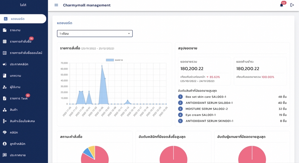Open แดชบอร์ด menu item

point(23,19)
